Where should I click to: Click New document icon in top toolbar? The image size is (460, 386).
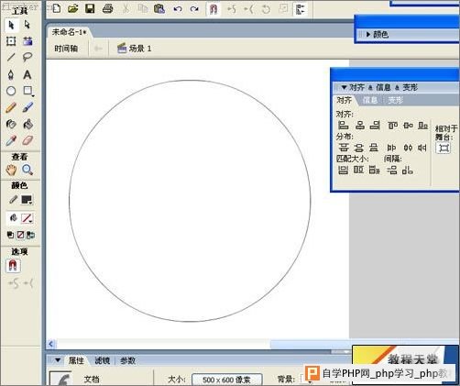tap(57, 8)
